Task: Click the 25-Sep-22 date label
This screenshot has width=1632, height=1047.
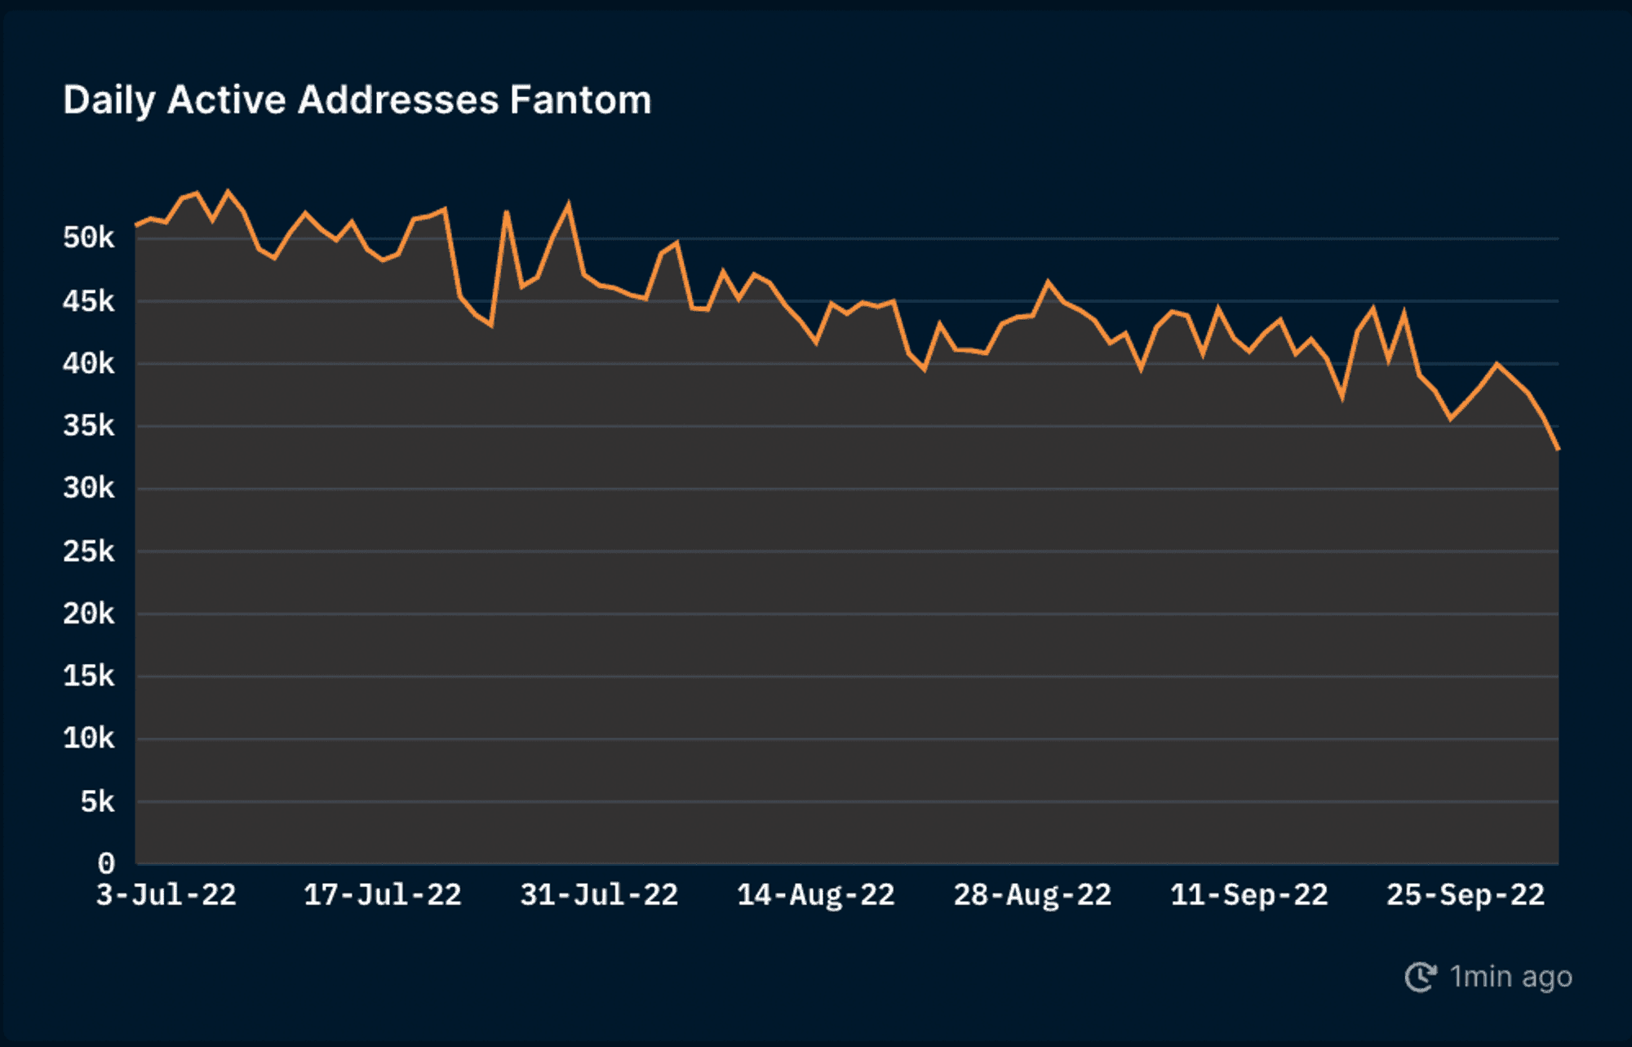Action: coord(1466,895)
